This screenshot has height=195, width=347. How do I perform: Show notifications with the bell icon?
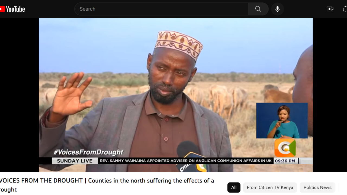pyautogui.click(x=345, y=9)
